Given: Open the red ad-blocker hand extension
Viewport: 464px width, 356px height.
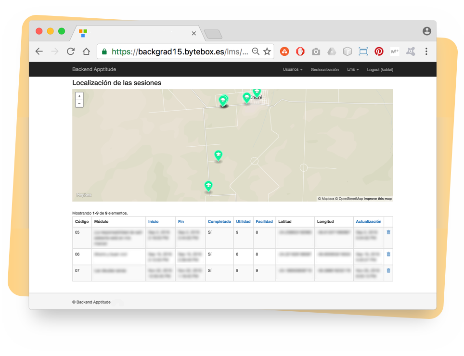Looking at the screenshot, I should point(300,51).
